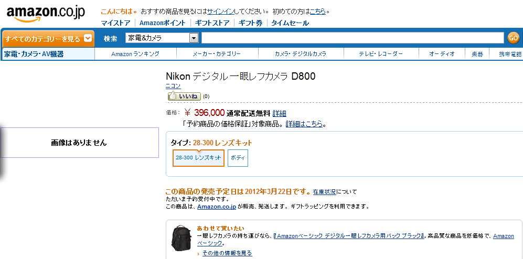Select the ボディ type option
The width and height of the screenshot is (523, 259).
[238, 158]
